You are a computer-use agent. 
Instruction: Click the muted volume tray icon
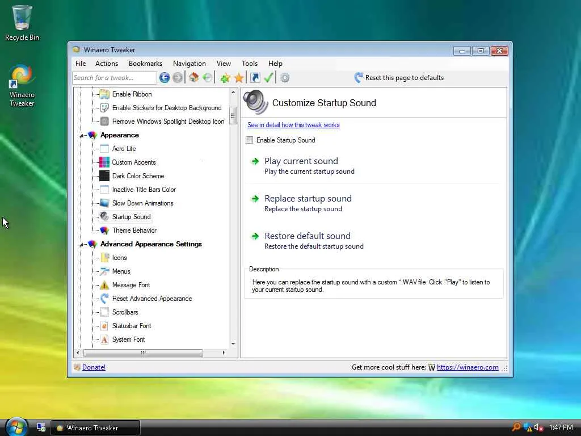pyautogui.click(x=538, y=427)
